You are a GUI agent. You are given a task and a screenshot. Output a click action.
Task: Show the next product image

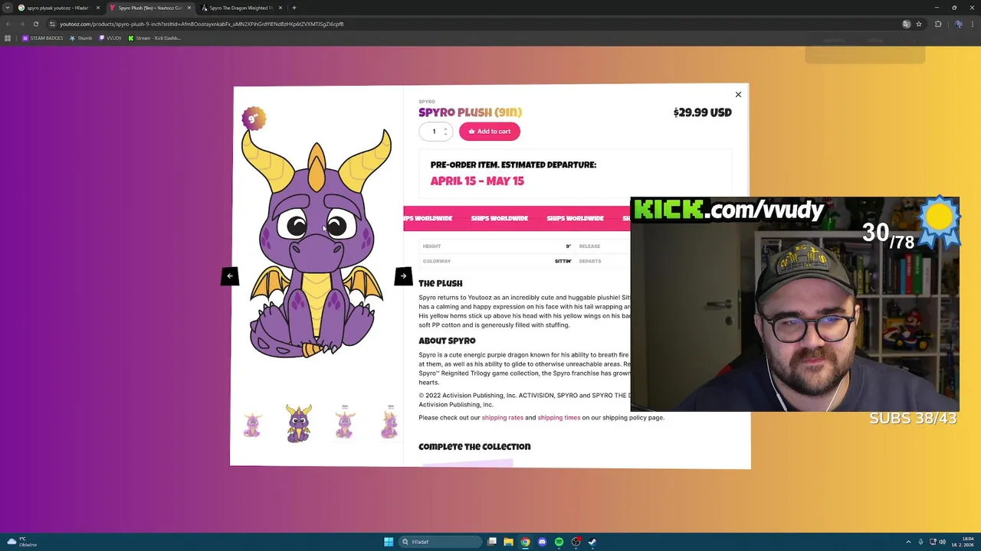[x=403, y=276]
